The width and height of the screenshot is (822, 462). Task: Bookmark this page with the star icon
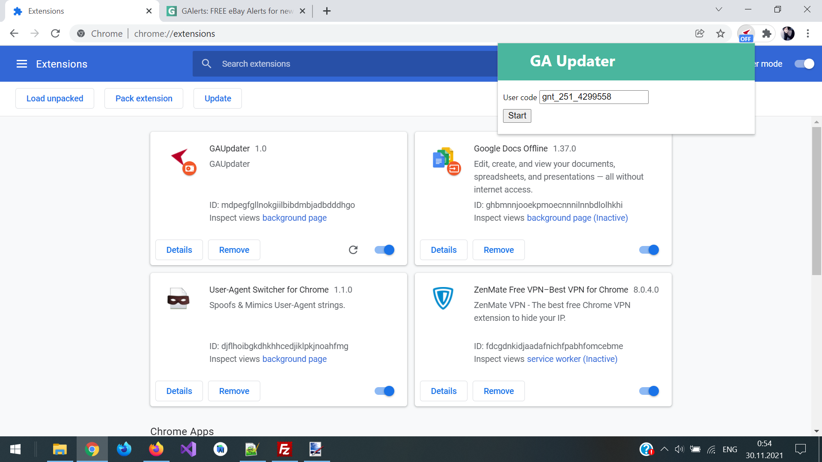pyautogui.click(x=721, y=33)
